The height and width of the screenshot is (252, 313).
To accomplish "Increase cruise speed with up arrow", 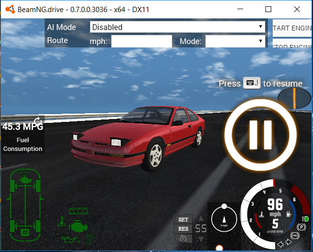I will pos(201,218).
